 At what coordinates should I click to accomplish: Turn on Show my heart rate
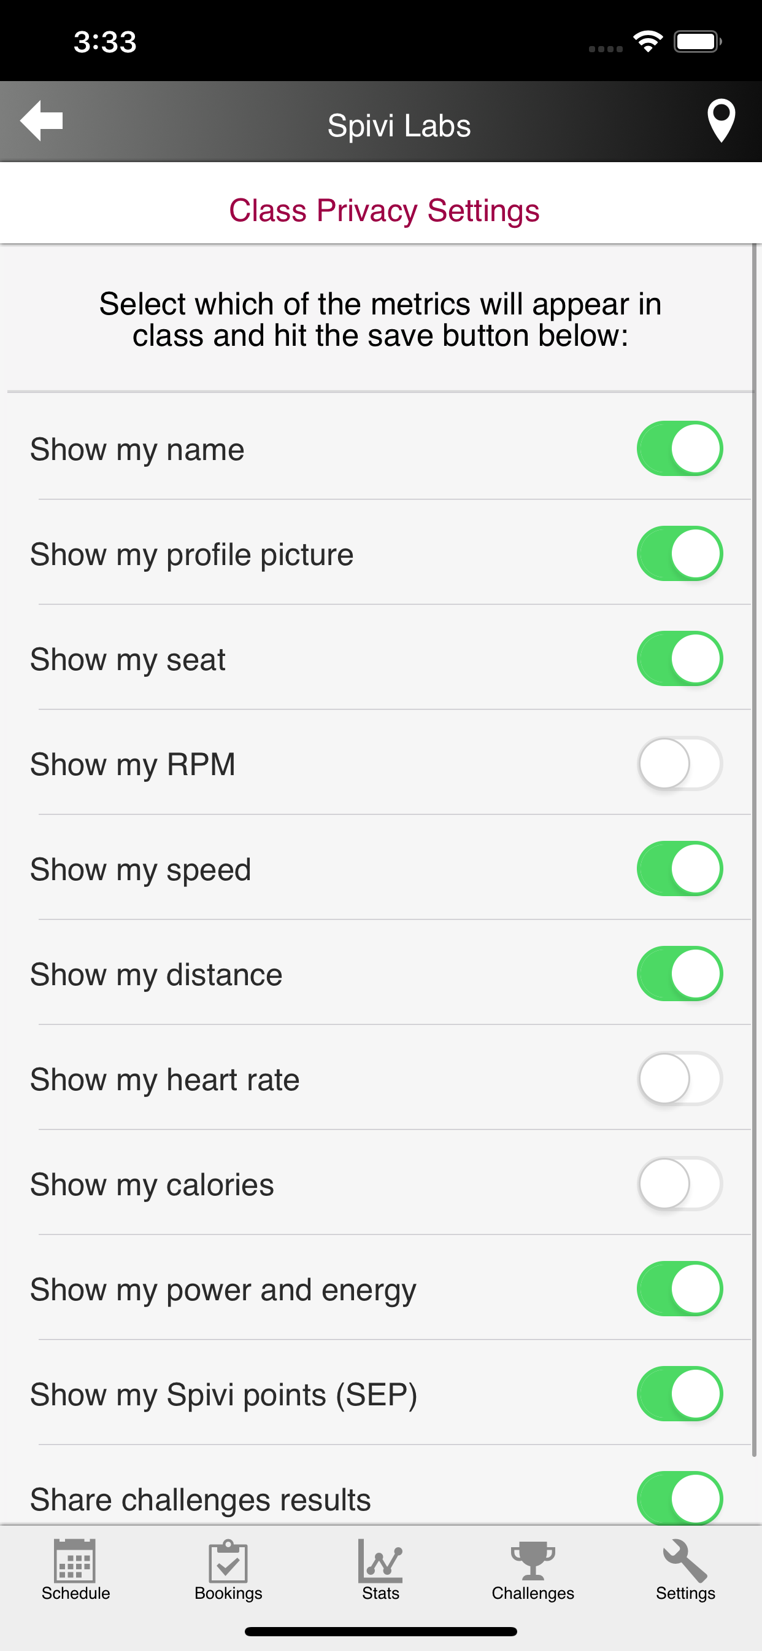click(679, 1079)
